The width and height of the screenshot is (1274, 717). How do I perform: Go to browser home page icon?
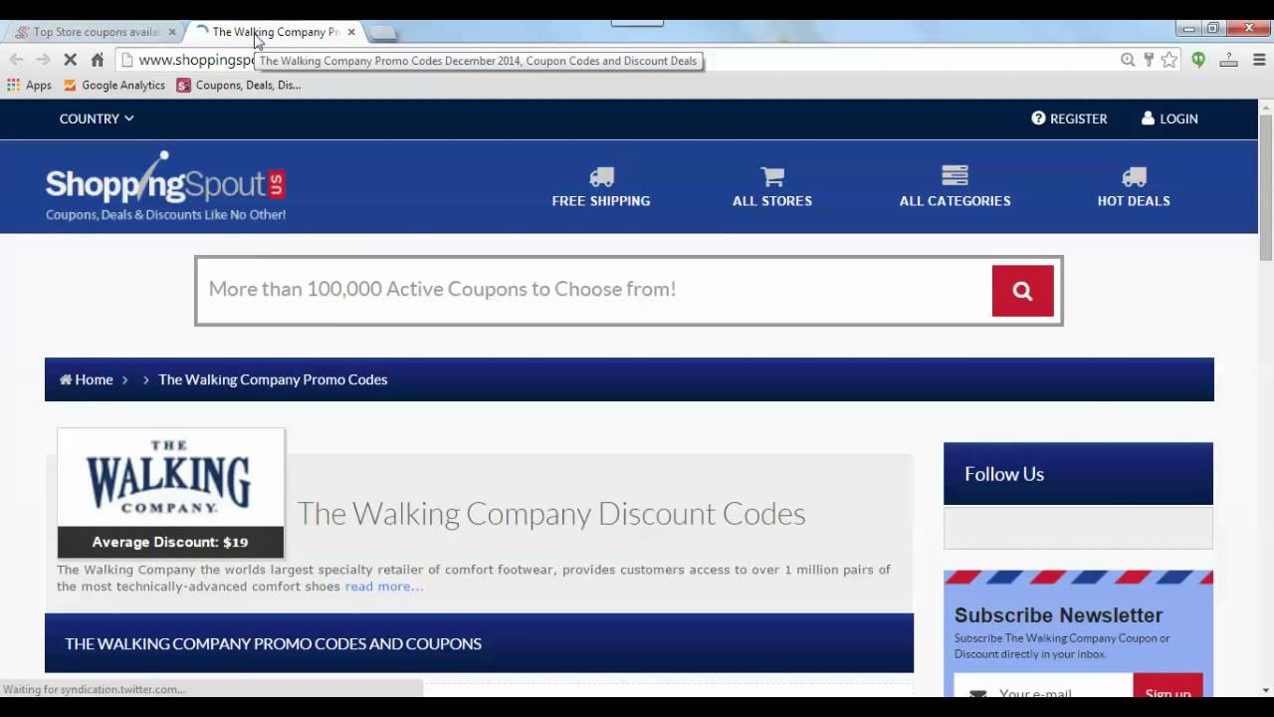tap(97, 60)
